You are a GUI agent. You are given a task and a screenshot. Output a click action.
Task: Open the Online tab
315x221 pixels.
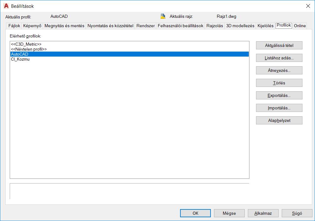tap(300, 26)
